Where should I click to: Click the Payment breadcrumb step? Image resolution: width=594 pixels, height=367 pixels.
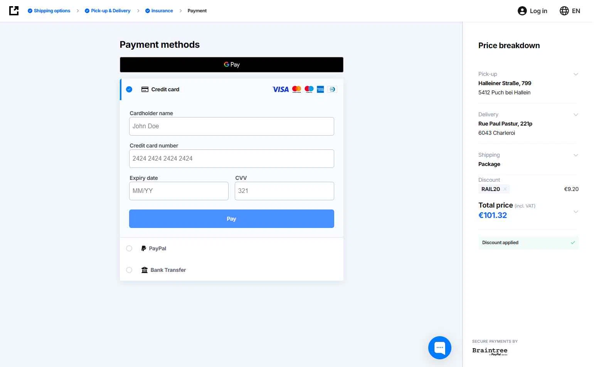click(197, 11)
